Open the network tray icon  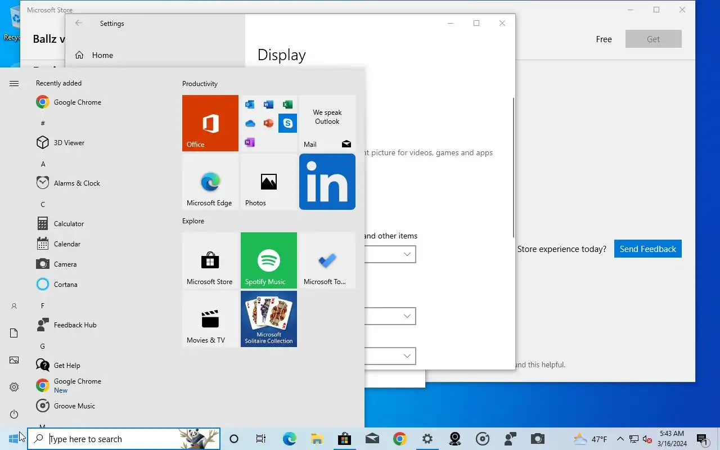point(634,439)
